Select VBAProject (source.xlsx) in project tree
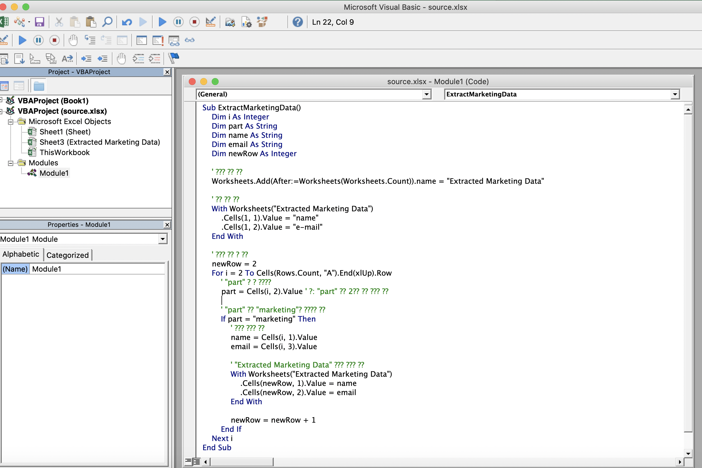 (62, 111)
